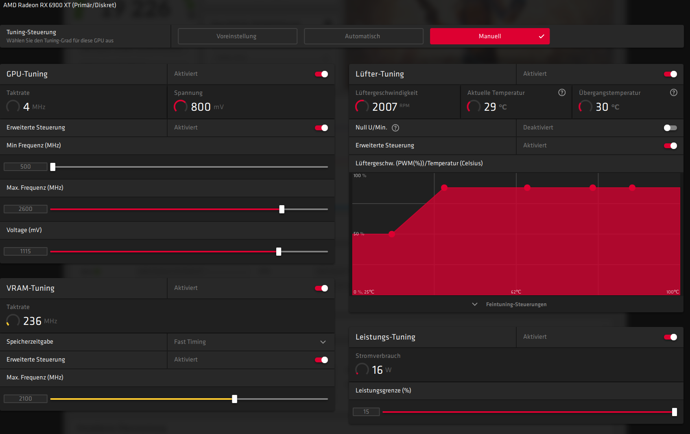Click the VRAM-Tuning section title
The height and width of the screenshot is (434, 690).
point(31,288)
